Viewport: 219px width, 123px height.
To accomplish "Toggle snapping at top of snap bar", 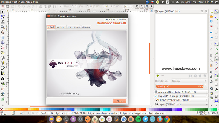I will pyautogui.click(x=217, y=12).
